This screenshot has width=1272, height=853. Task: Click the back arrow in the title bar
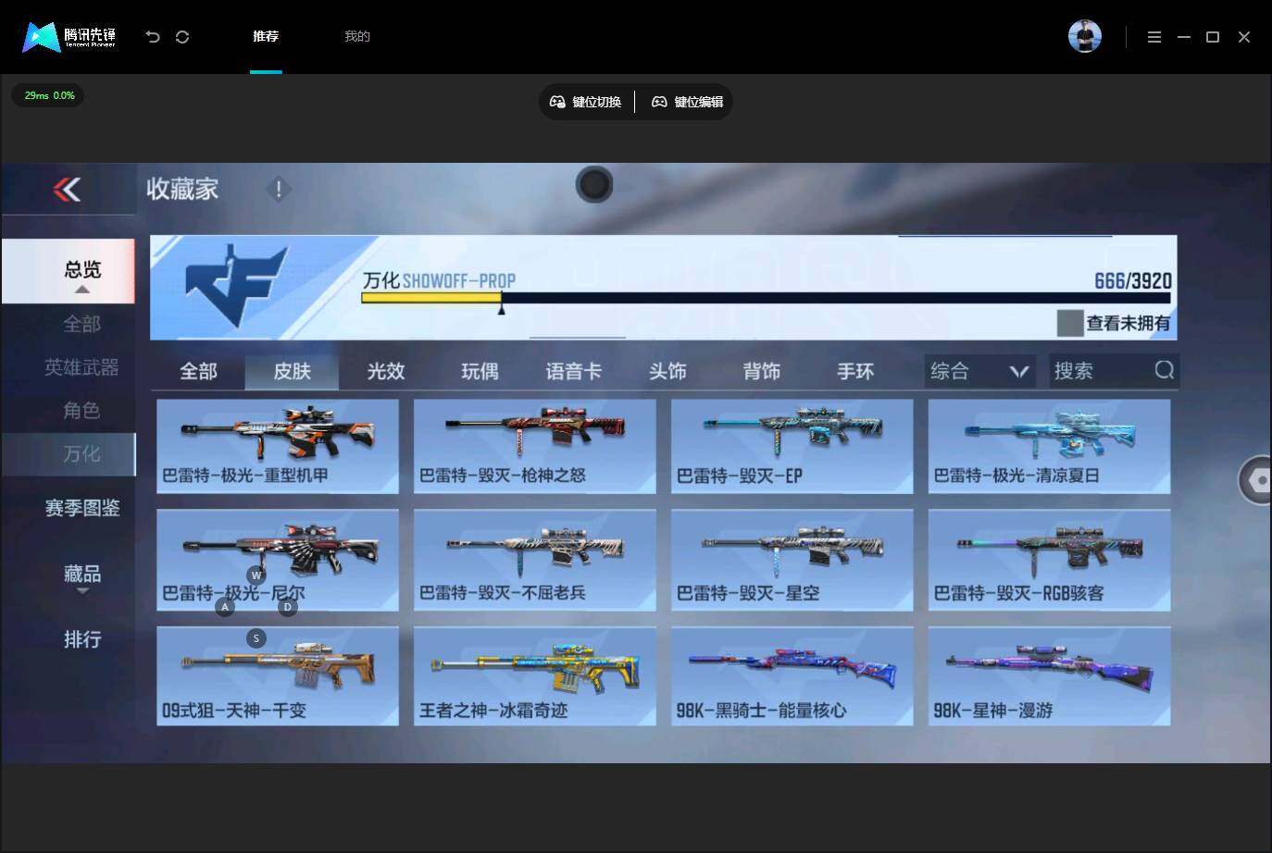[x=153, y=37]
